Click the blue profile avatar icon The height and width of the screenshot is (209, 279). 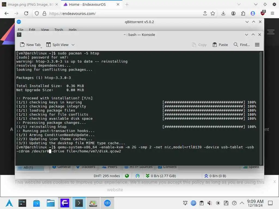[x=253, y=13]
